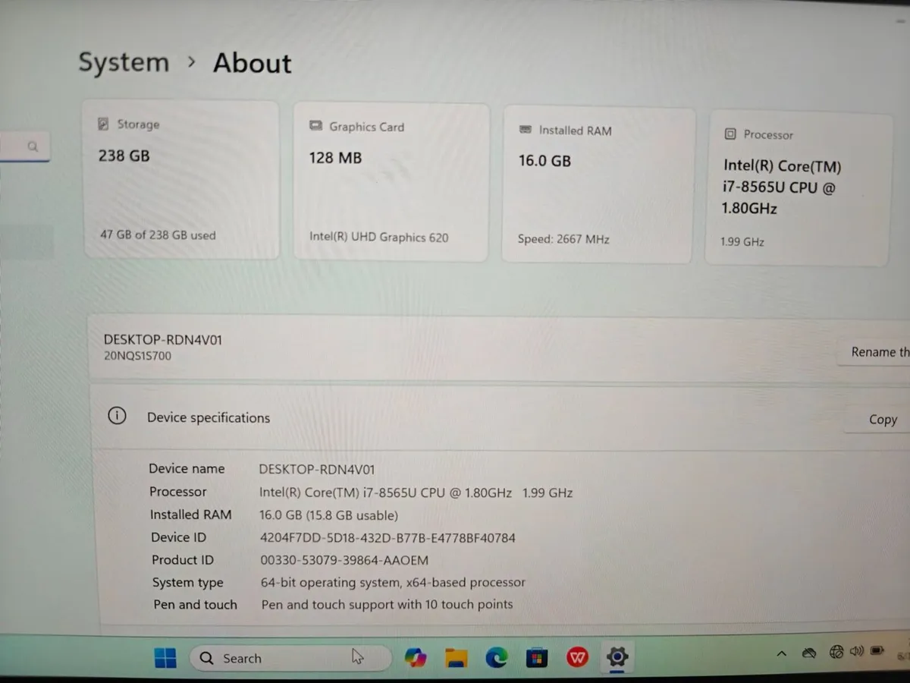Check battery status via the tray battery icon

coord(877,651)
